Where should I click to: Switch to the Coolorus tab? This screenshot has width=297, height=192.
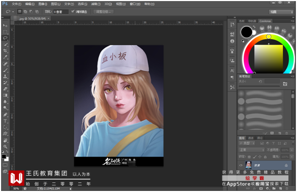(265, 21)
